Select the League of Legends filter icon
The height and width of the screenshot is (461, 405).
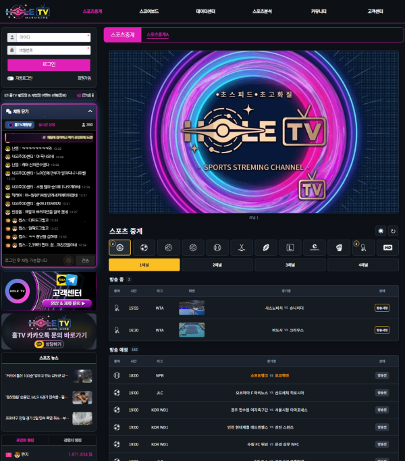(x=290, y=248)
